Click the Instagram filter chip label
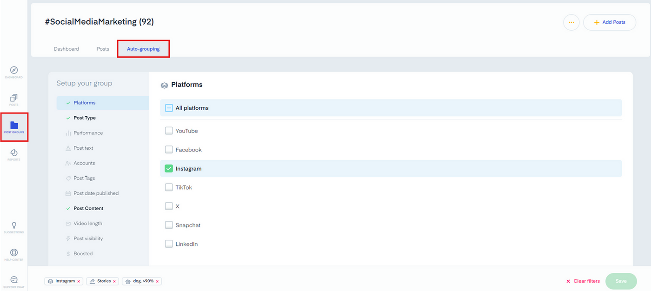The width and height of the screenshot is (651, 291). (65, 281)
